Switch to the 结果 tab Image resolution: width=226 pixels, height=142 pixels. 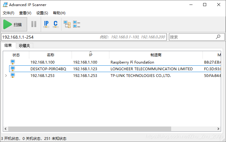pos(8,46)
